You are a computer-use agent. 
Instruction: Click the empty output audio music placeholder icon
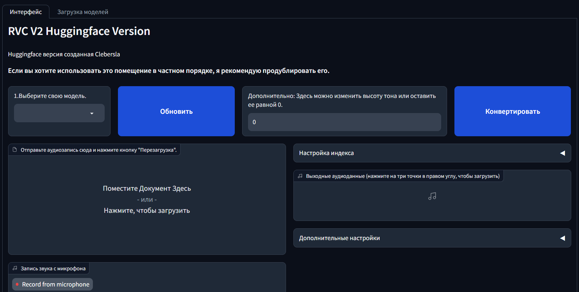432,196
